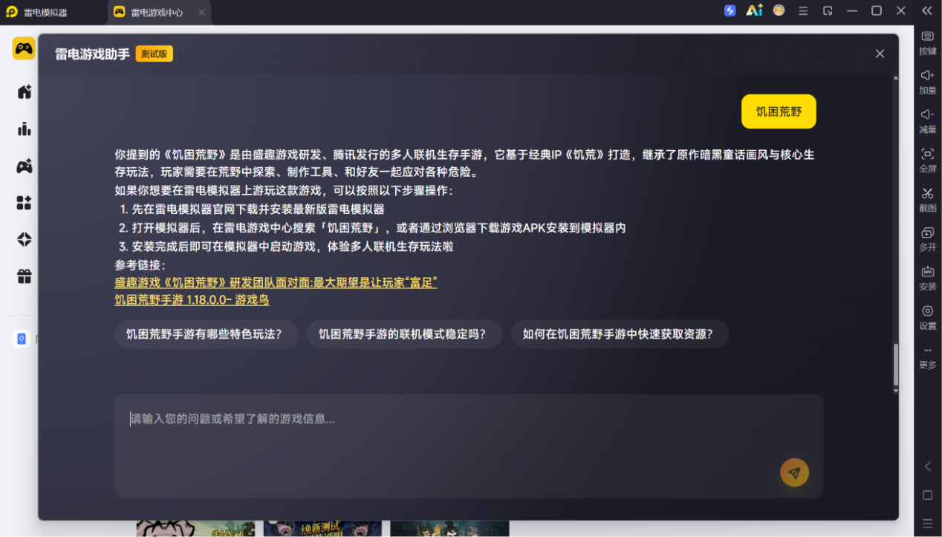Image resolution: width=942 pixels, height=537 pixels.
Task: Select suggestion 饥困荒野手游的联机模式稳定吗？
Action: click(x=404, y=334)
